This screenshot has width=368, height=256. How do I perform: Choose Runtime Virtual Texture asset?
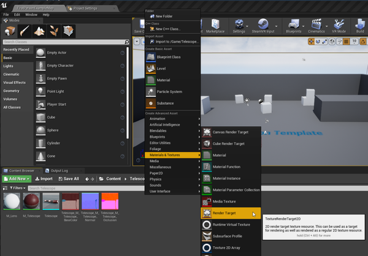[231, 225]
